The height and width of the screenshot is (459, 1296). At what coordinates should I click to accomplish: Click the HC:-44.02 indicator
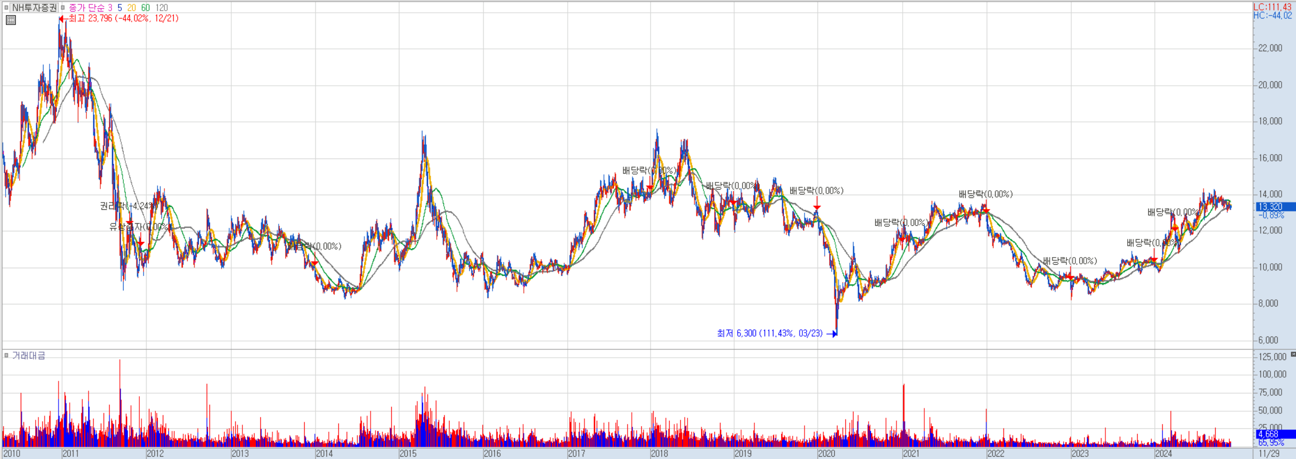click(x=1273, y=16)
